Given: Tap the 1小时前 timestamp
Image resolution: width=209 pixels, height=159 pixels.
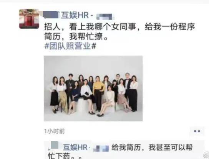Looking at the screenshot, I should coord(55,131).
